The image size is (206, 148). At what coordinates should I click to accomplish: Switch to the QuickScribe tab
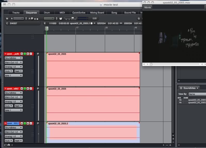coord(79,13)
